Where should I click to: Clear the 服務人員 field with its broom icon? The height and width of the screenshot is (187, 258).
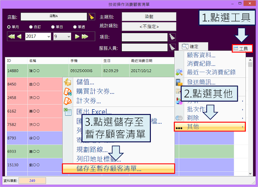coord(172,48)
